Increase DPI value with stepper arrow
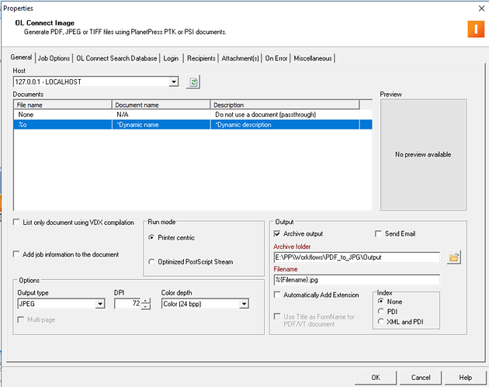Image resolution: width=489 pixels, height=387 pixels. point(146,301)
